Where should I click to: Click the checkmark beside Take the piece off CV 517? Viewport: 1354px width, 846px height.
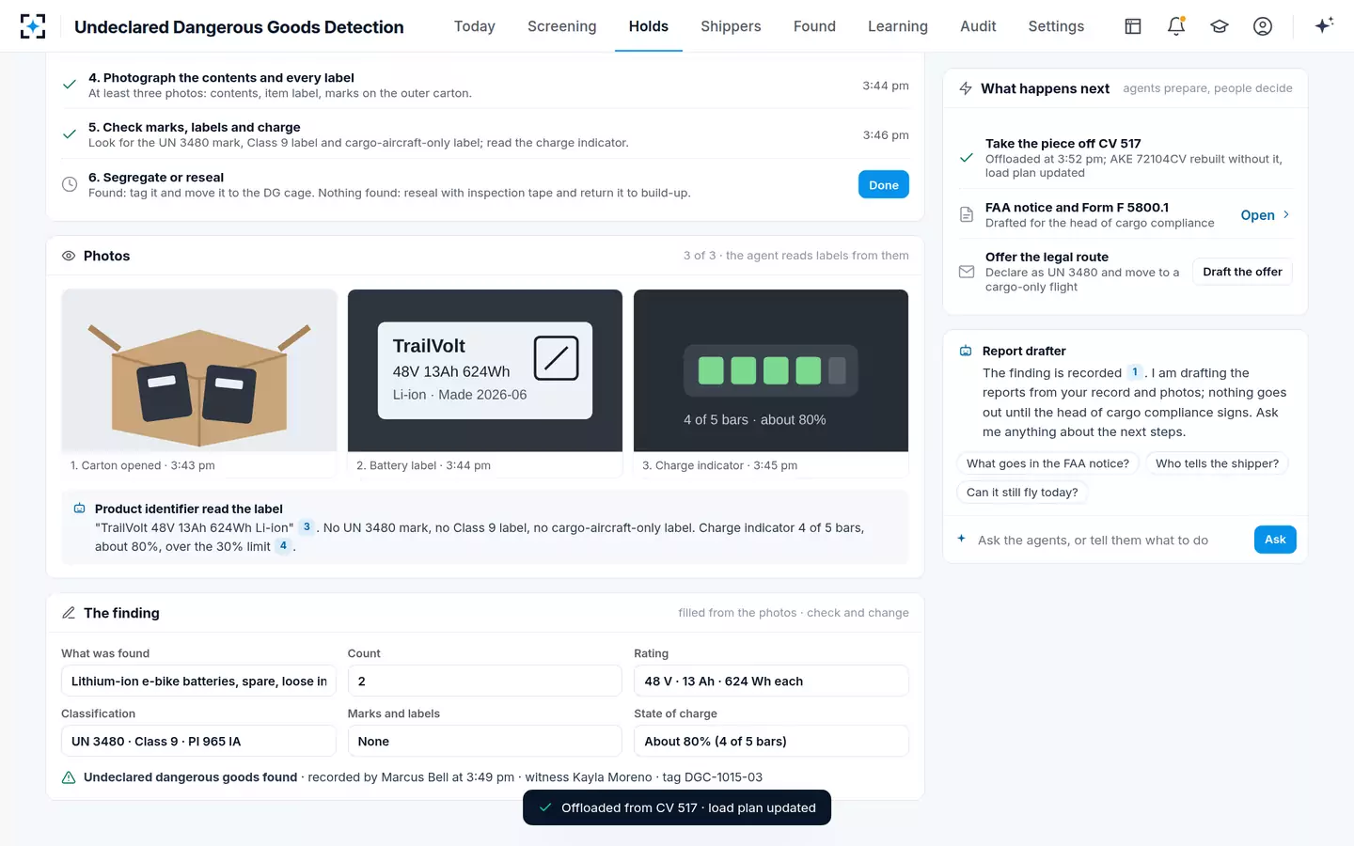[x=967, y=158]
